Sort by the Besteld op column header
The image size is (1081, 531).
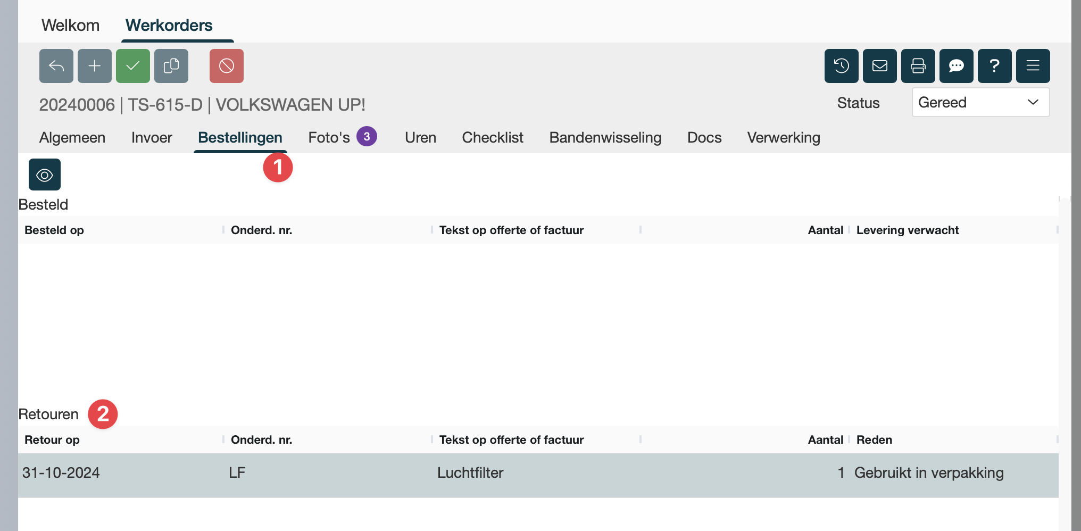54,230
